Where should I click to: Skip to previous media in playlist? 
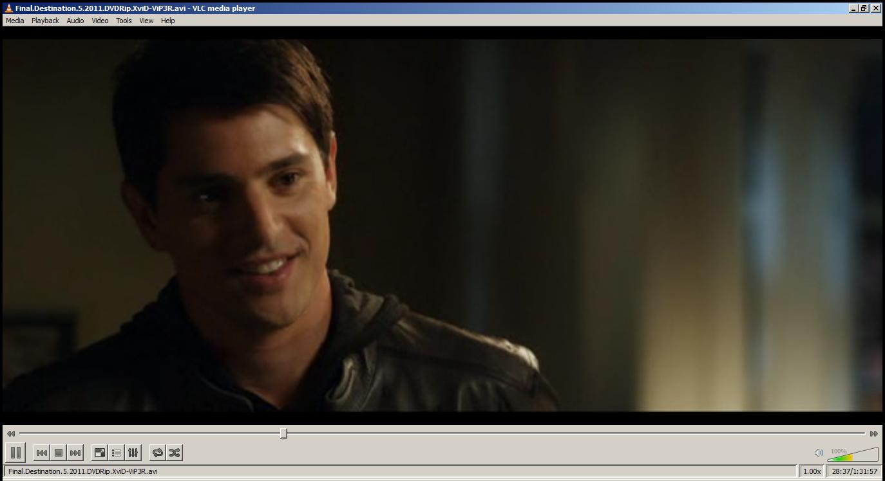pos(42,453)
